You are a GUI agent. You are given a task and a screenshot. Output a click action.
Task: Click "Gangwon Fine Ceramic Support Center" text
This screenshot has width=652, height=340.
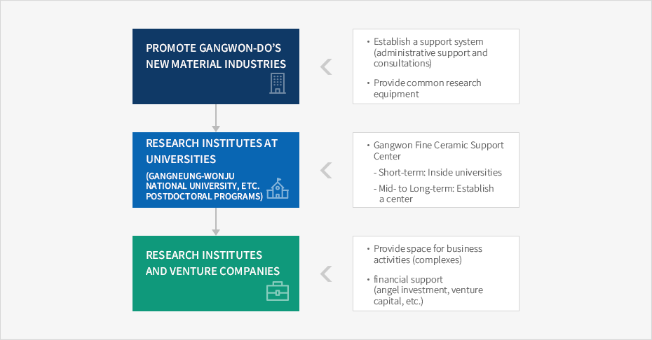click(438, 150)
